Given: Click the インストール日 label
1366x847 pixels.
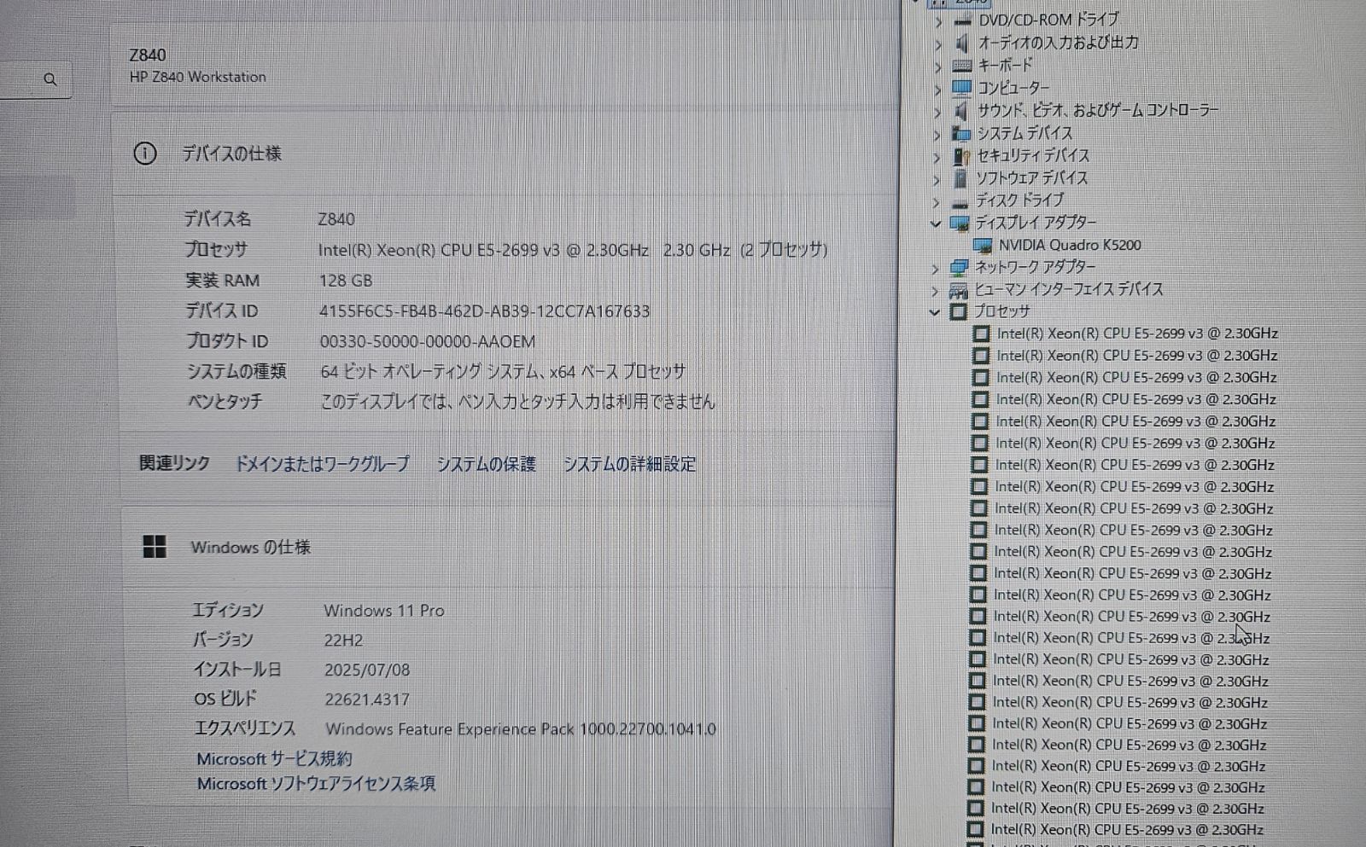Looking at the screenshot, I should [236, 670].
